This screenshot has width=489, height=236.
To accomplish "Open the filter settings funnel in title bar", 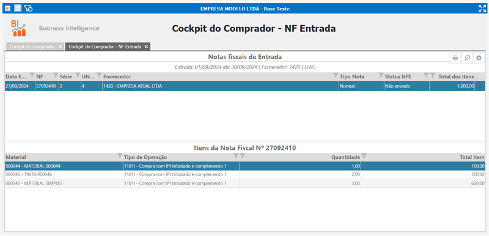I will [28, 9].
